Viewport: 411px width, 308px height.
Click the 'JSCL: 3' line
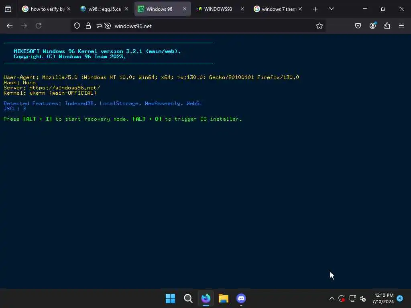click(15, 109)
